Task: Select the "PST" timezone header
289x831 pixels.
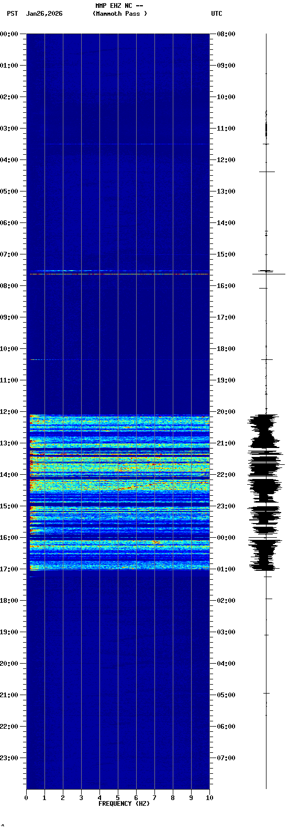Action: click(12, 14)
